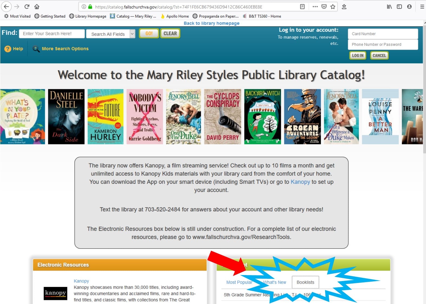Click the CANCEL login button

[x=379, y=55]
